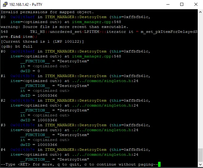Click the 192.168.1.42 - PuTTY title bar
Screen dimensions: 203x168
[77, 4]
